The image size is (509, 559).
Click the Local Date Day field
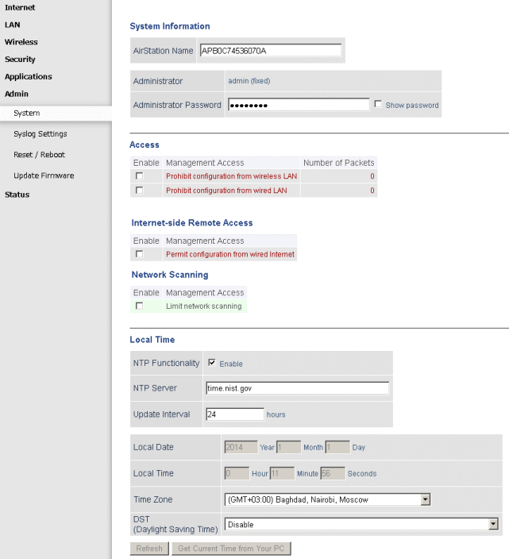click(337, 447)
